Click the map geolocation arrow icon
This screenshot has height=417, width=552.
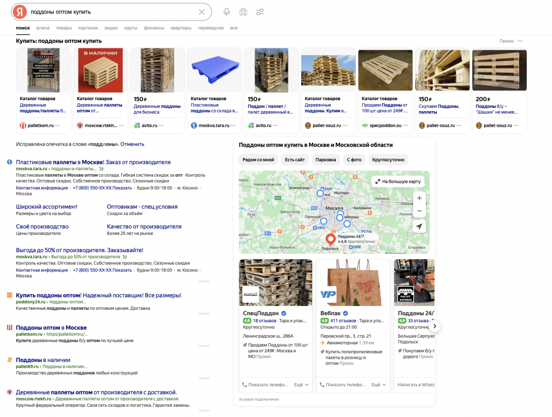[x=419, y=227]
